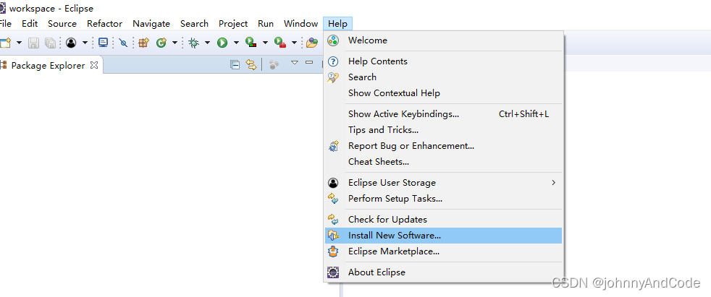Open the Run menu
This screenshot has width=711, height=297.
[x=266, y=24]
